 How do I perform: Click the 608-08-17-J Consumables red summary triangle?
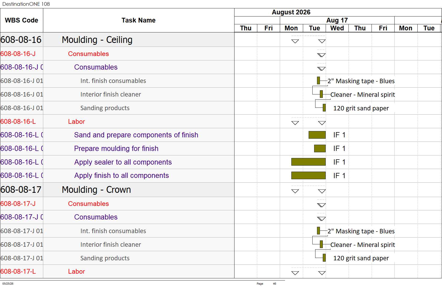coord(321,205)
